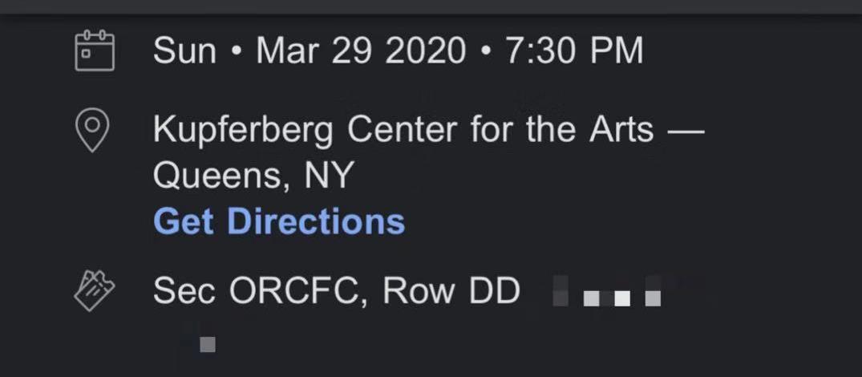Click the "Sun" day label

tap(184, 51)
